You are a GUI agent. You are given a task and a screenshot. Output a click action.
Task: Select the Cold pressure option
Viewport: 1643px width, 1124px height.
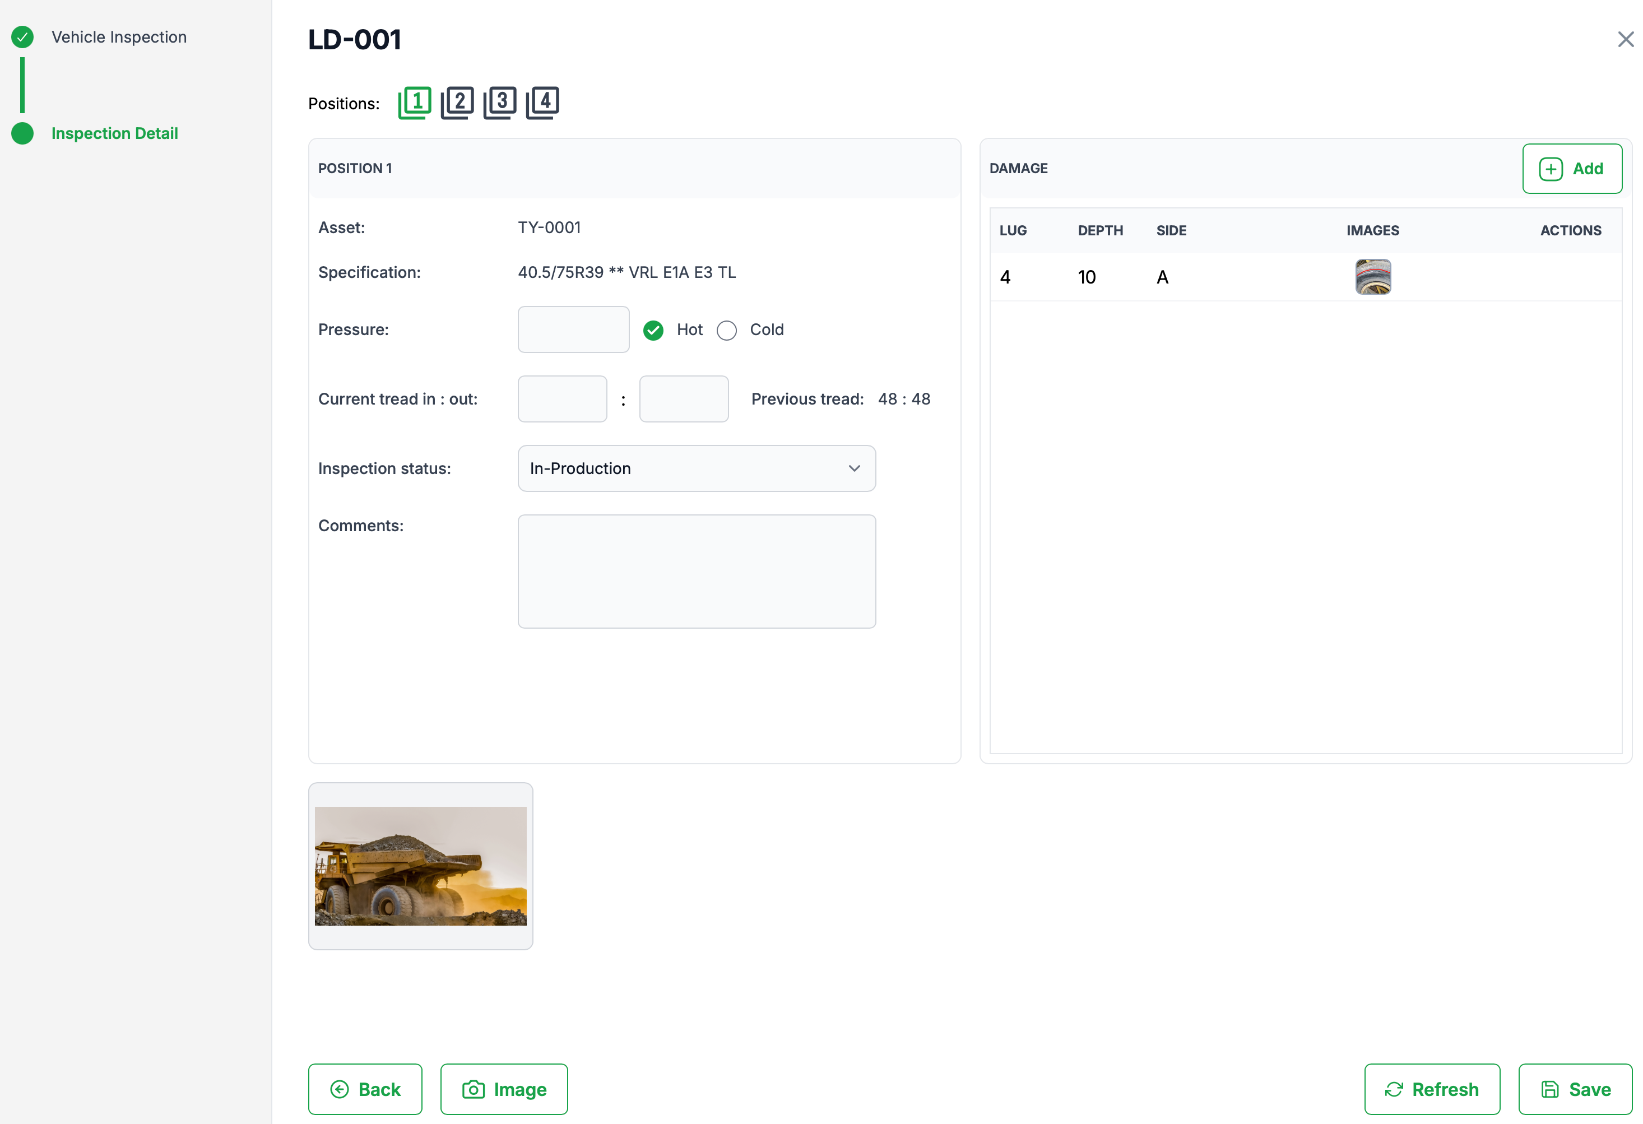pos(727,330)
